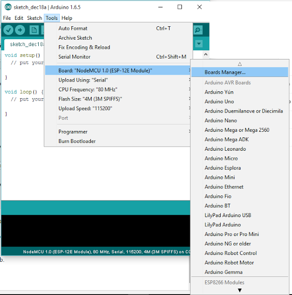Open the Edit menu
This screenshot has width=292, height=295.
pos(19,18)
